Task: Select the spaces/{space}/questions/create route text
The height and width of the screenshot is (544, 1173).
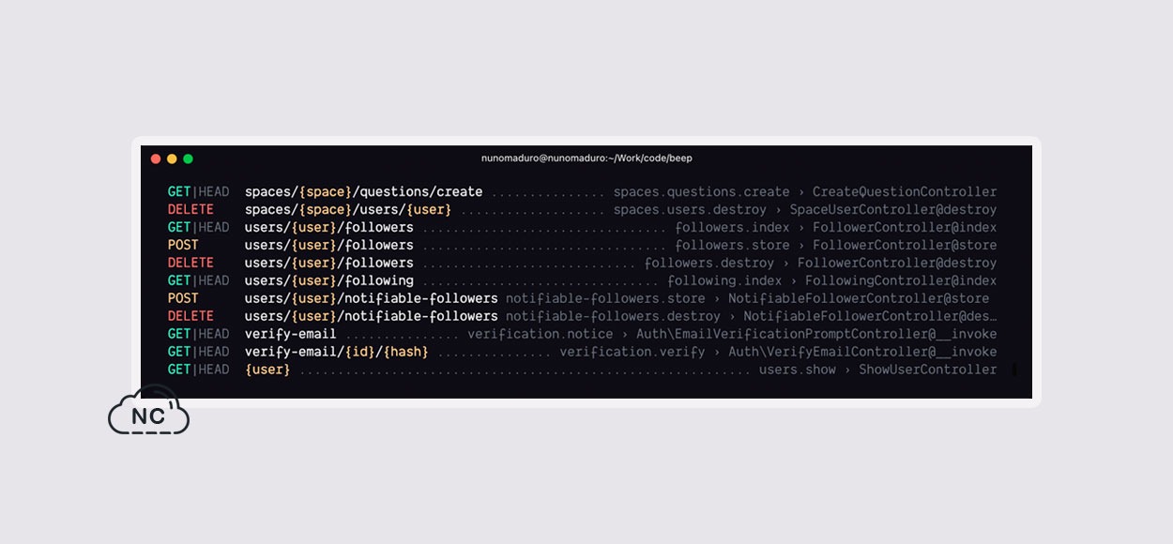Action: coord(364,192)
